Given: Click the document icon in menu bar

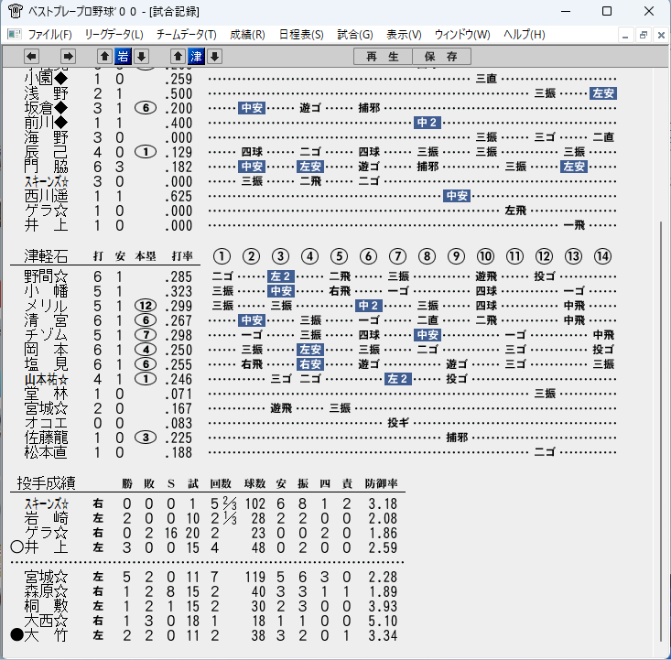Looking at the screenshot, I should point(15,34).
